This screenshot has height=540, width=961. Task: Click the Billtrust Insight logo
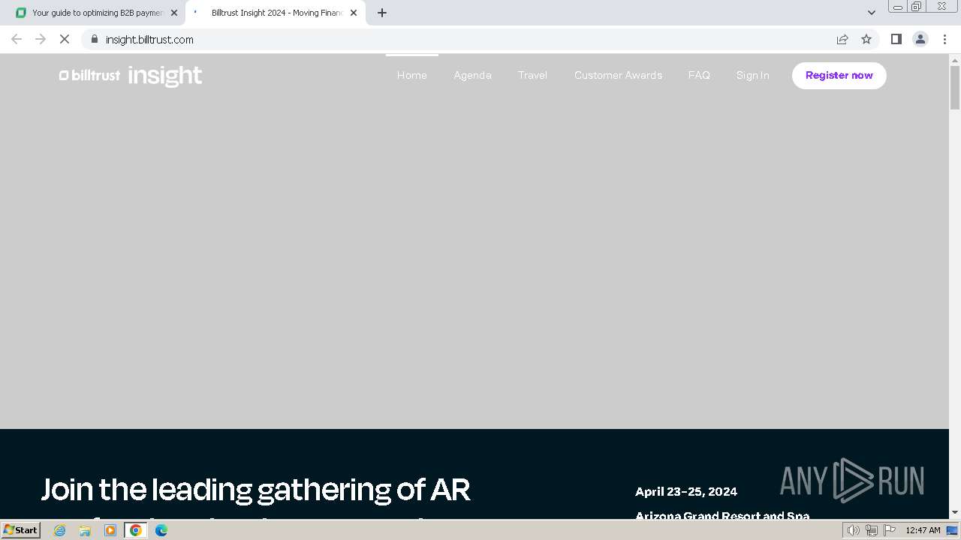click(131, 76)
